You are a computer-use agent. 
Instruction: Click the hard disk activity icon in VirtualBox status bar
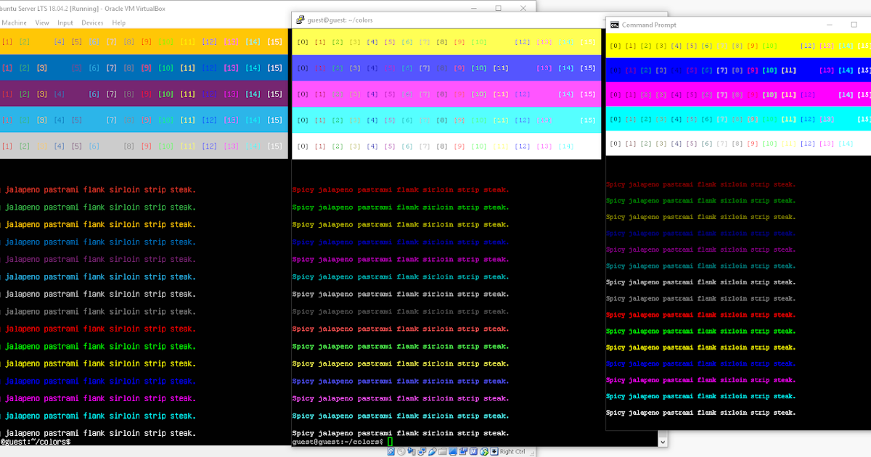(x=390, y=451)
